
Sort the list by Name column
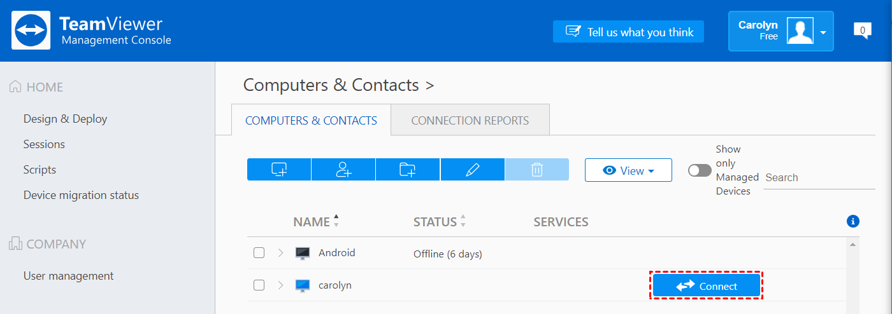[x=312, y=222]
